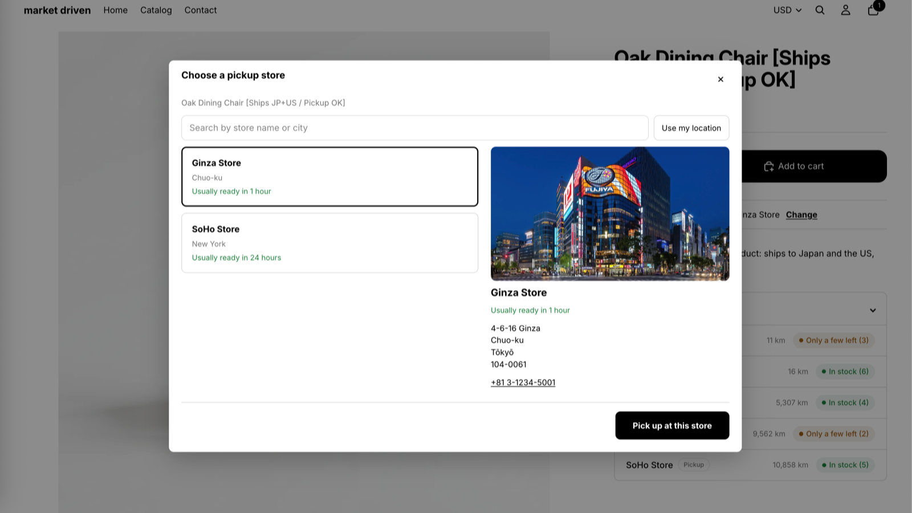The image size is (912, 513).
Task: Open the Catalog menu item
Action: [156, 10]
